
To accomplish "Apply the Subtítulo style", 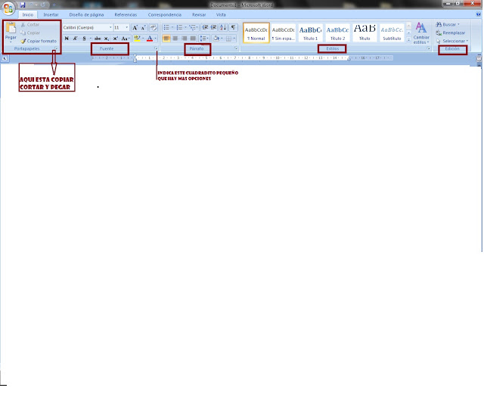I will click(x=392, y=33).
